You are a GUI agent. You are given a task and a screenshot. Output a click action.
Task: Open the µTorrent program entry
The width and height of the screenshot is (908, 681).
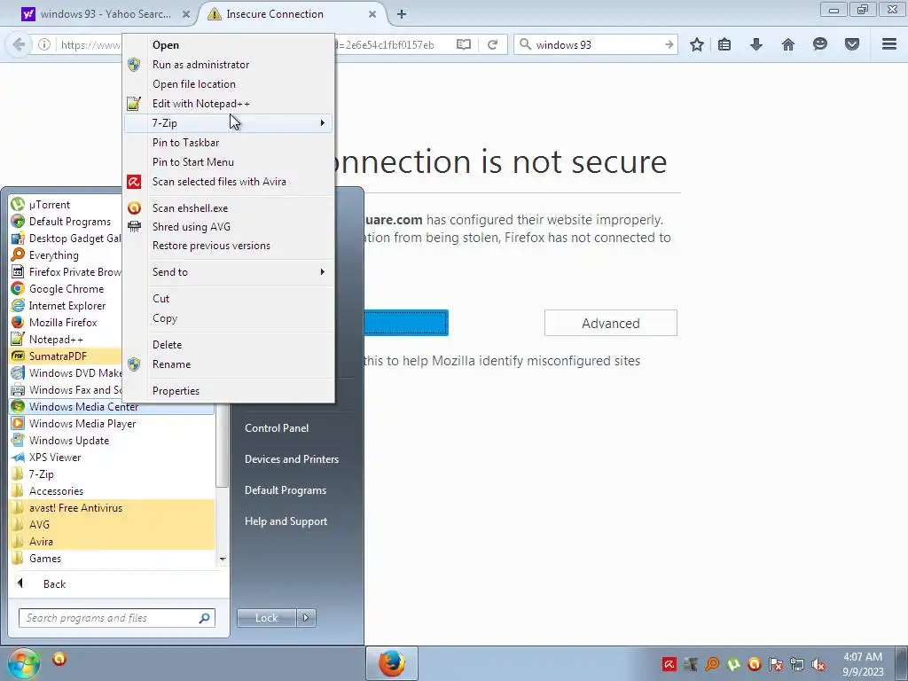111,205
